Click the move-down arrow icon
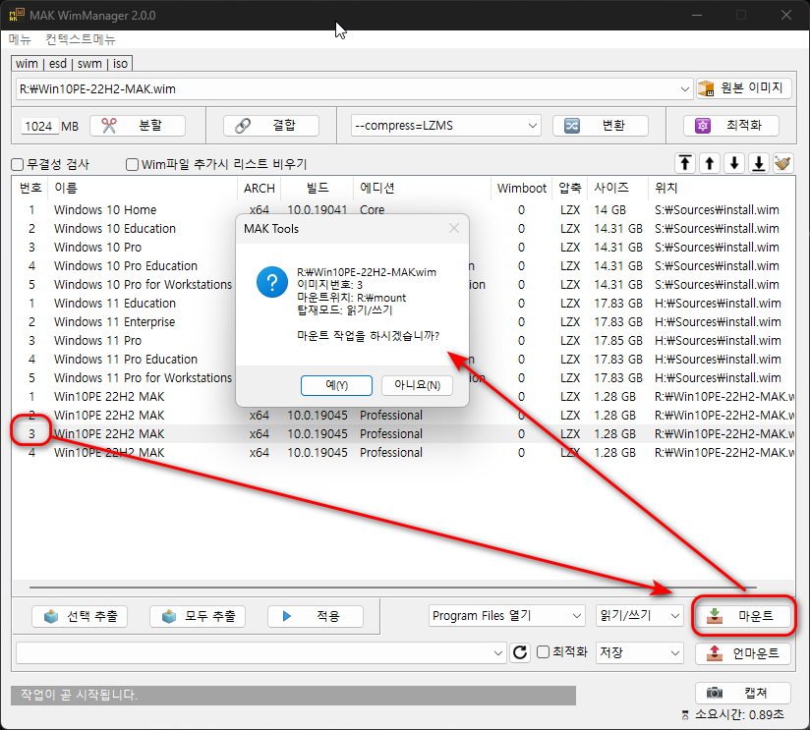This screenshot has height=730, width=810. pos(734,164)
